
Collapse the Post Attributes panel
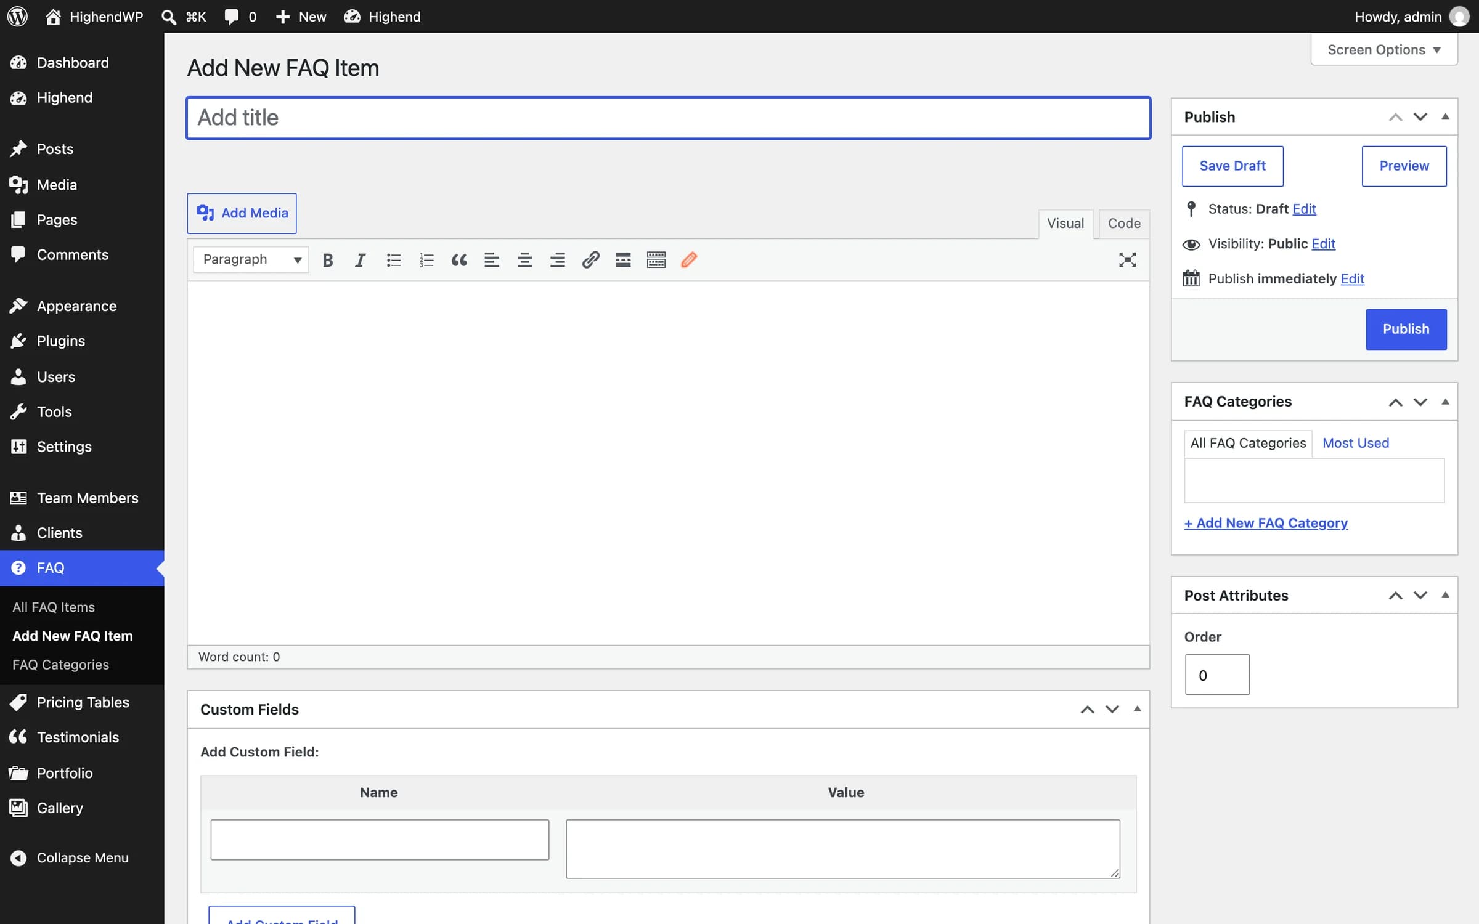[x=1445, y=595]
